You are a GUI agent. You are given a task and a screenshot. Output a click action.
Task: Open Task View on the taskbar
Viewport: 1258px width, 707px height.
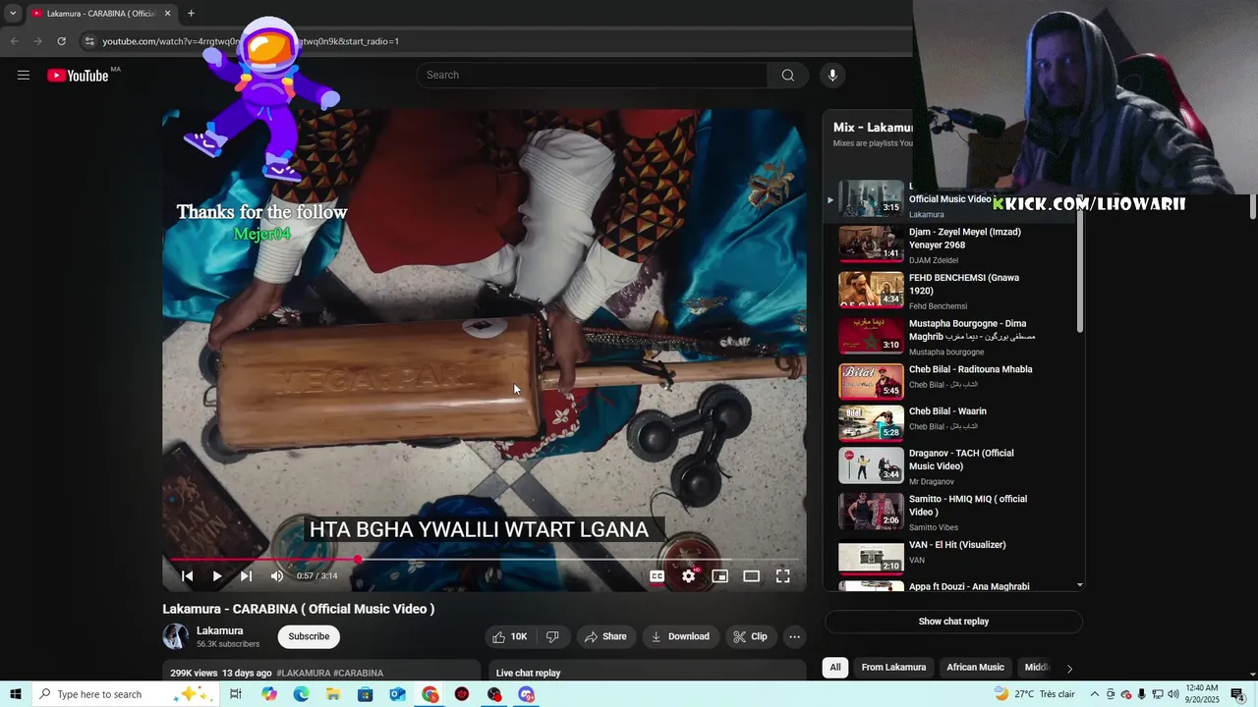pos(236,694)
